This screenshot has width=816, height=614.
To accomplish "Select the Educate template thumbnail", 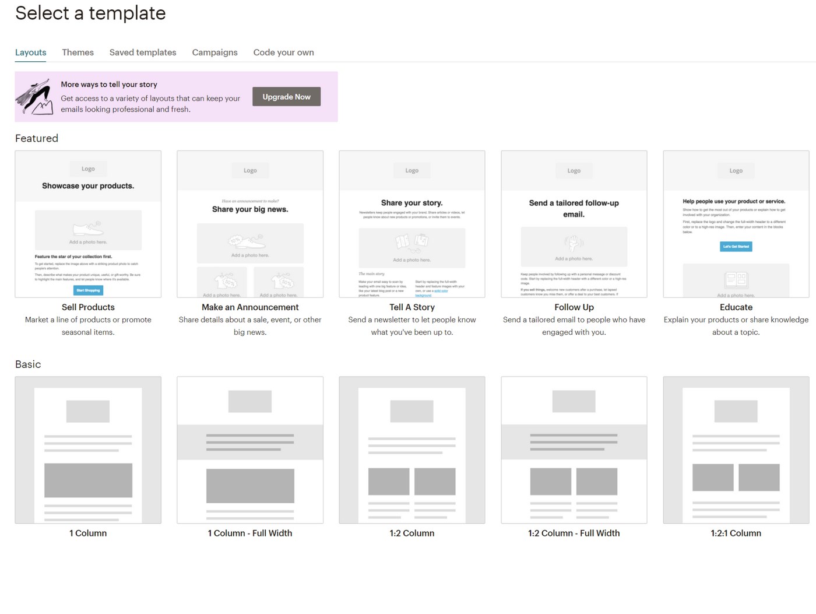I will point(736,224).
